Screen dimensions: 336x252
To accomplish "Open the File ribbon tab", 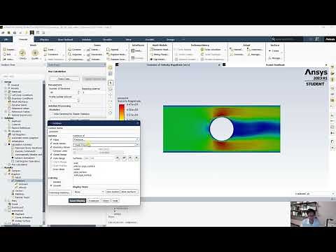I will (x=6, y=39).
